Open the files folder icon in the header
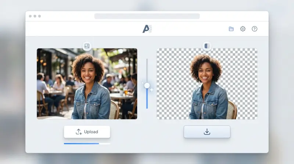Screen dimensions: 294x164 tap(231, 29)
